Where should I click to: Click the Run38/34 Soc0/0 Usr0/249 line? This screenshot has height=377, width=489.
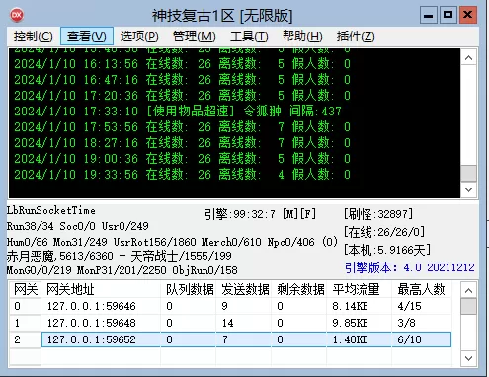(x=78, y=226)
